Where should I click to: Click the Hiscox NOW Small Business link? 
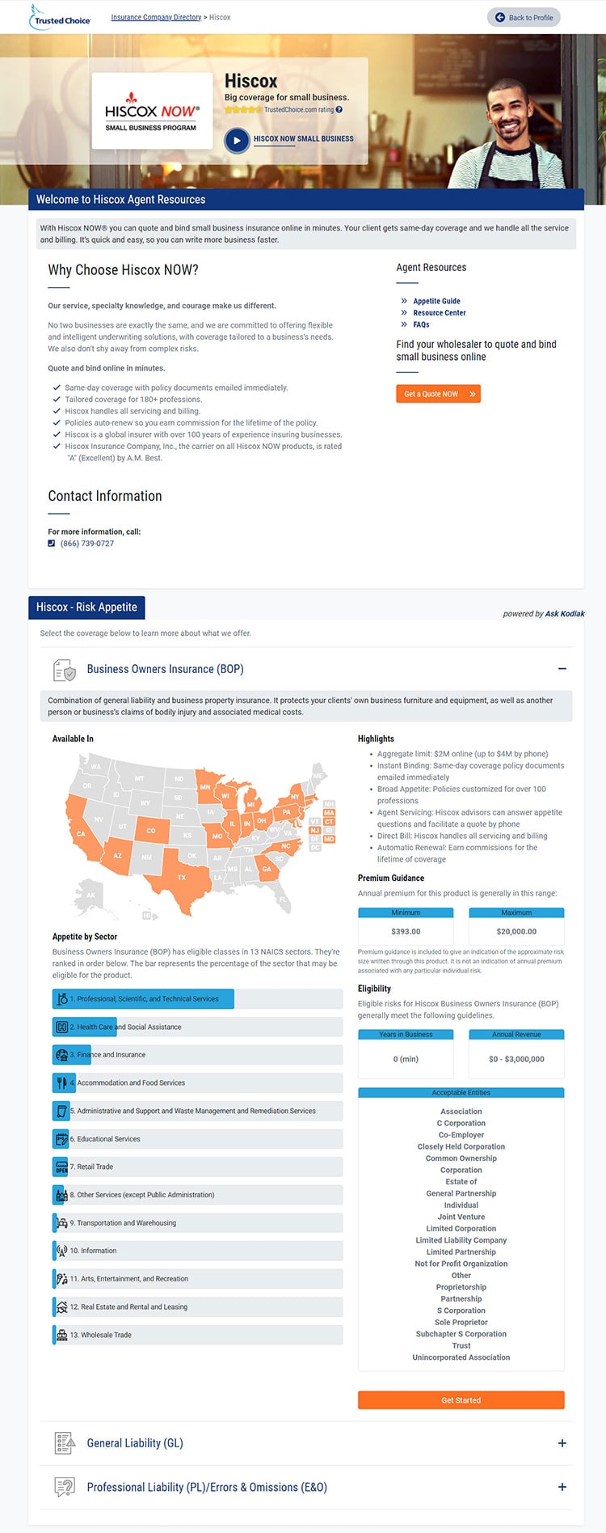pos(304,139)
